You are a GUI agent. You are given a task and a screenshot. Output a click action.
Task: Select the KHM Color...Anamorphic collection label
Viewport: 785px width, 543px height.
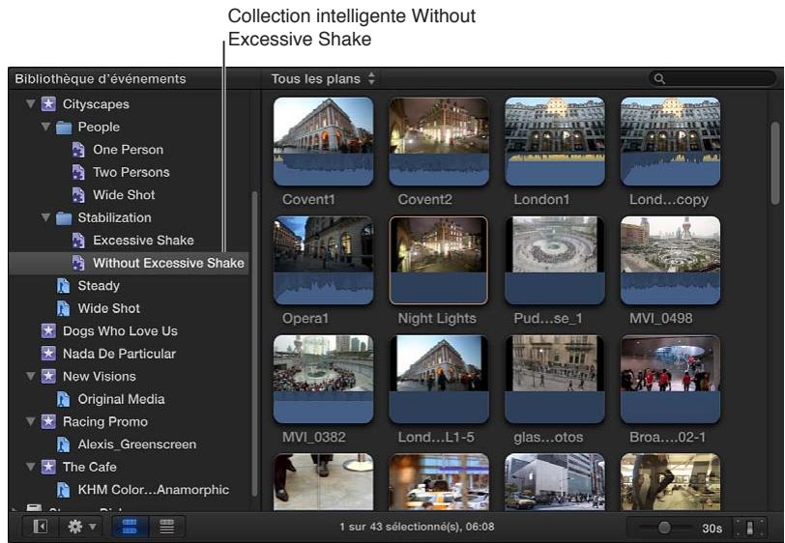pyautogui.click(x=153, y=490)
